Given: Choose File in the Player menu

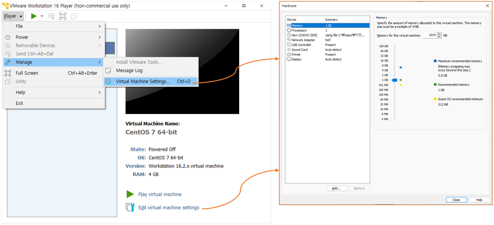Looking at the screenshot, I should [54, 26].
